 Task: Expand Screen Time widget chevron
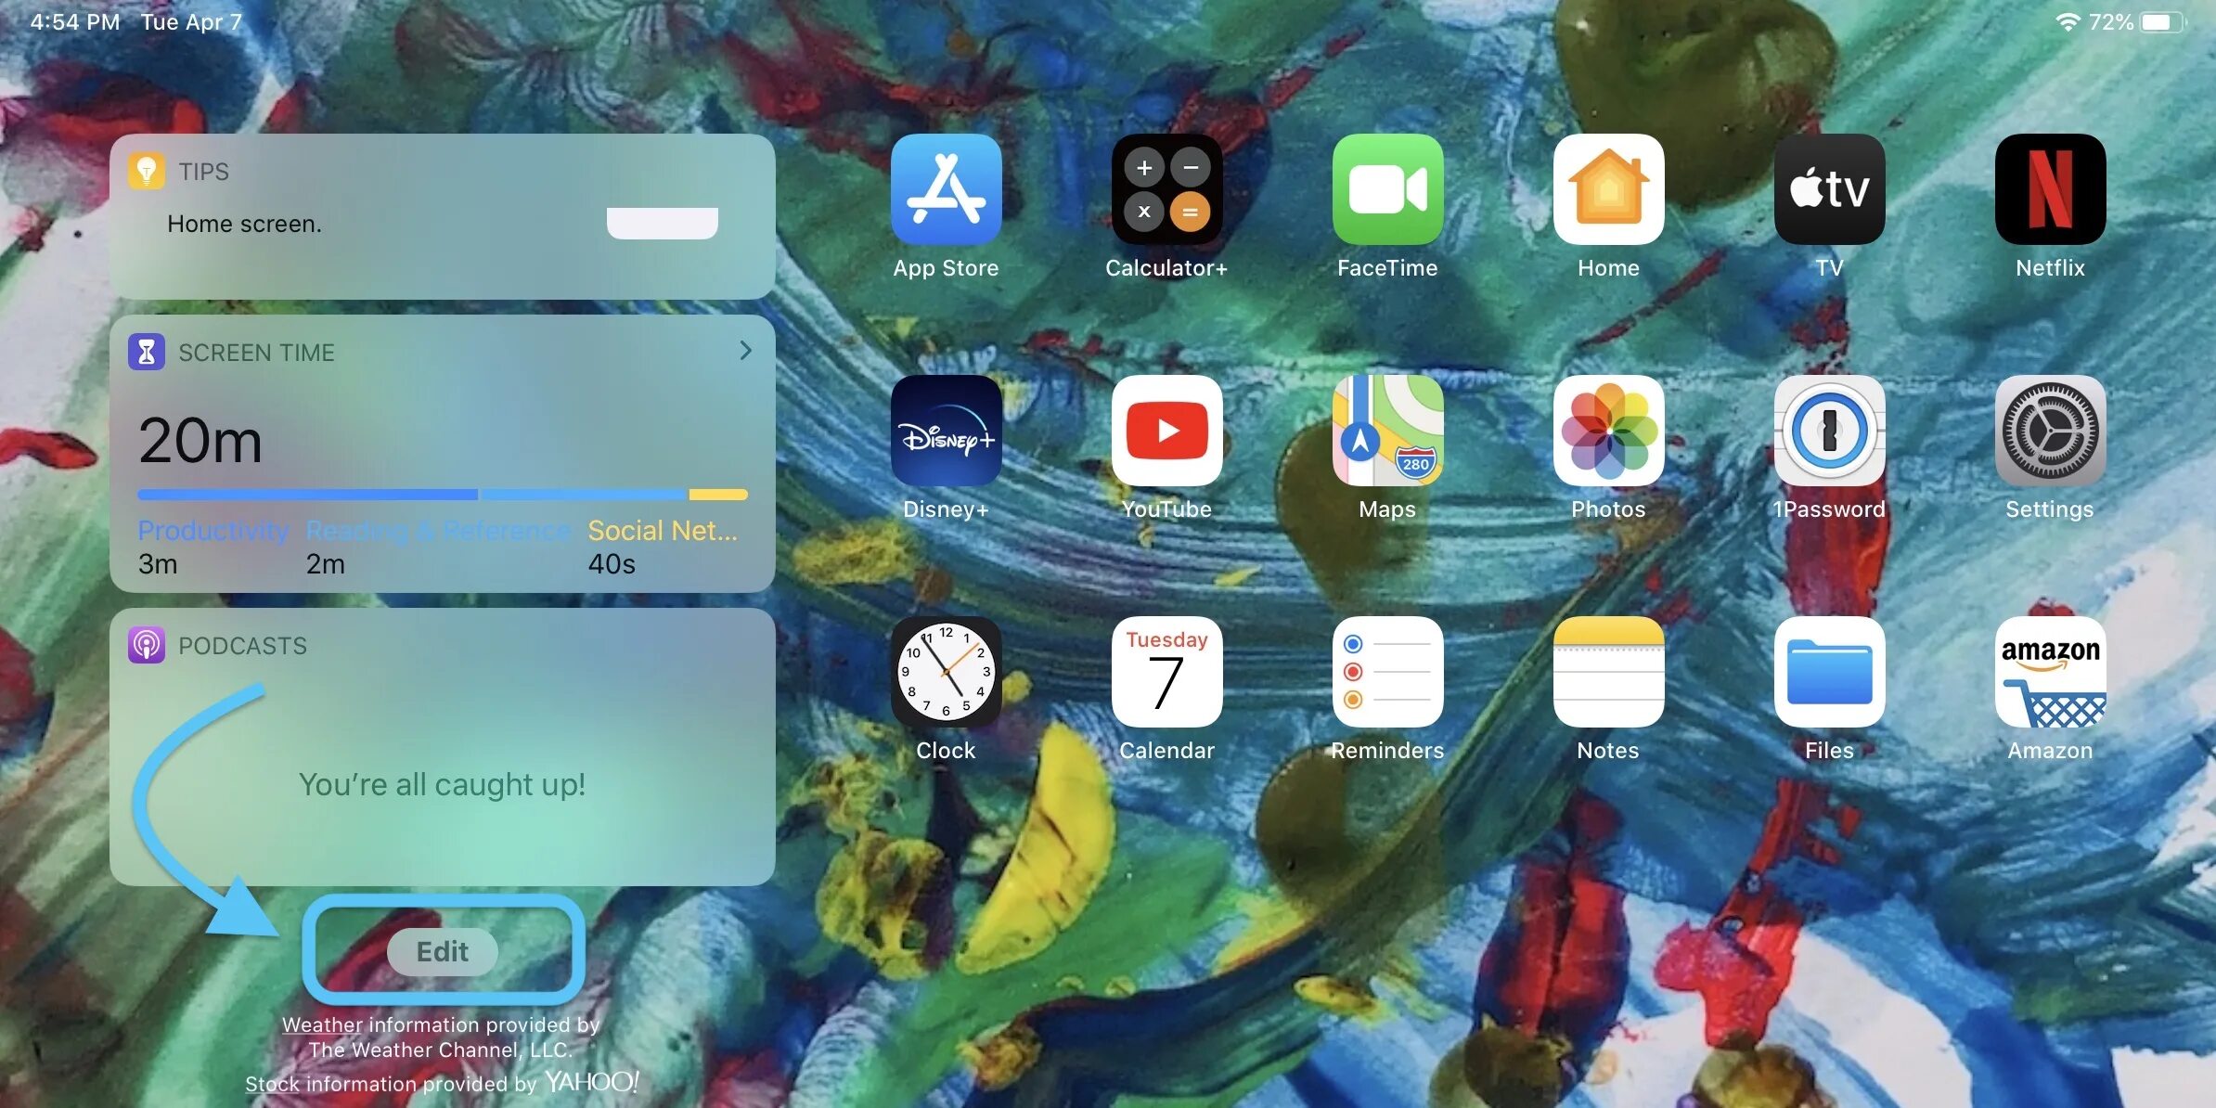745,351
